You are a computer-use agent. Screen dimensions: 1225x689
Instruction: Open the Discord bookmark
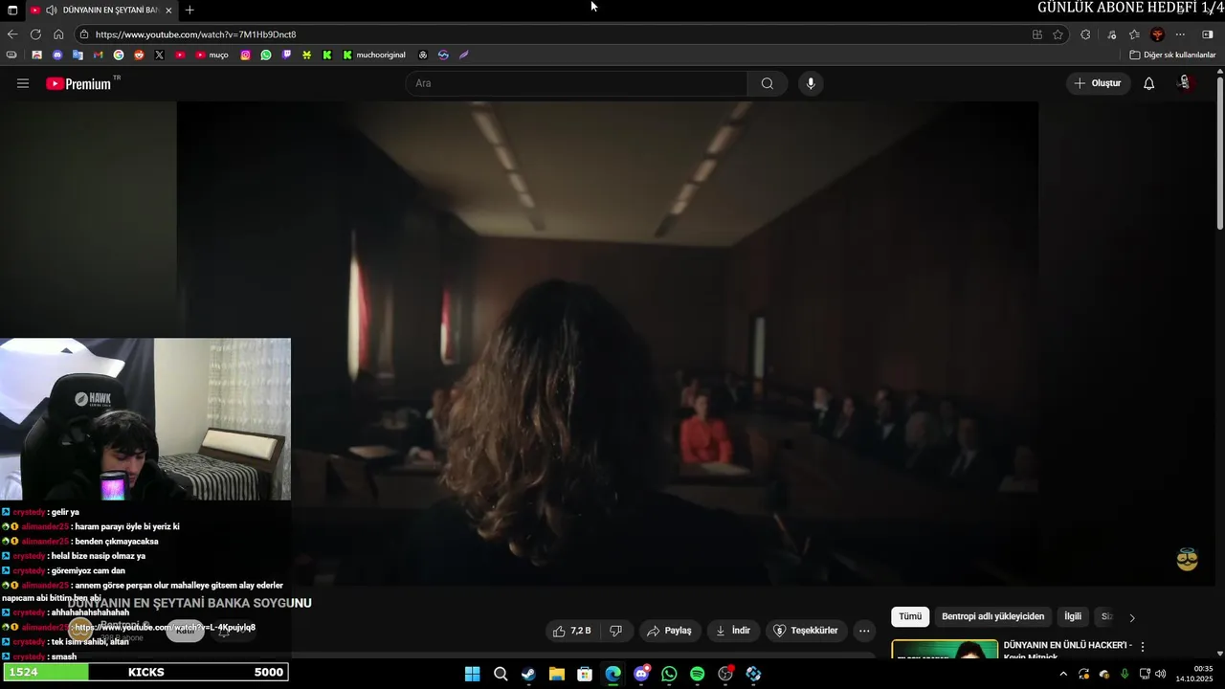click(x=56, y=55)
